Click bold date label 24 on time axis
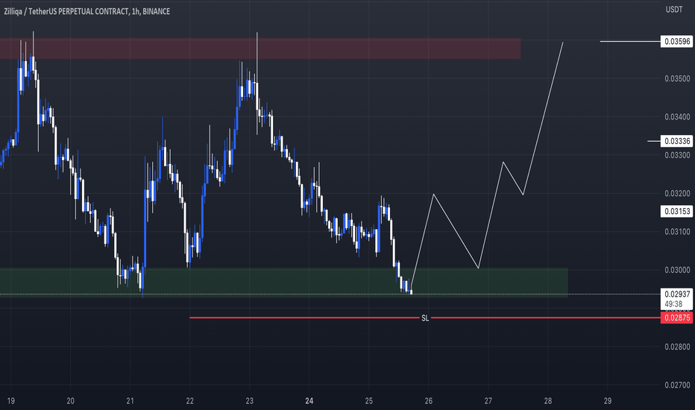The image size is (695, 410). pyautogui.click(x=309, y=401)
